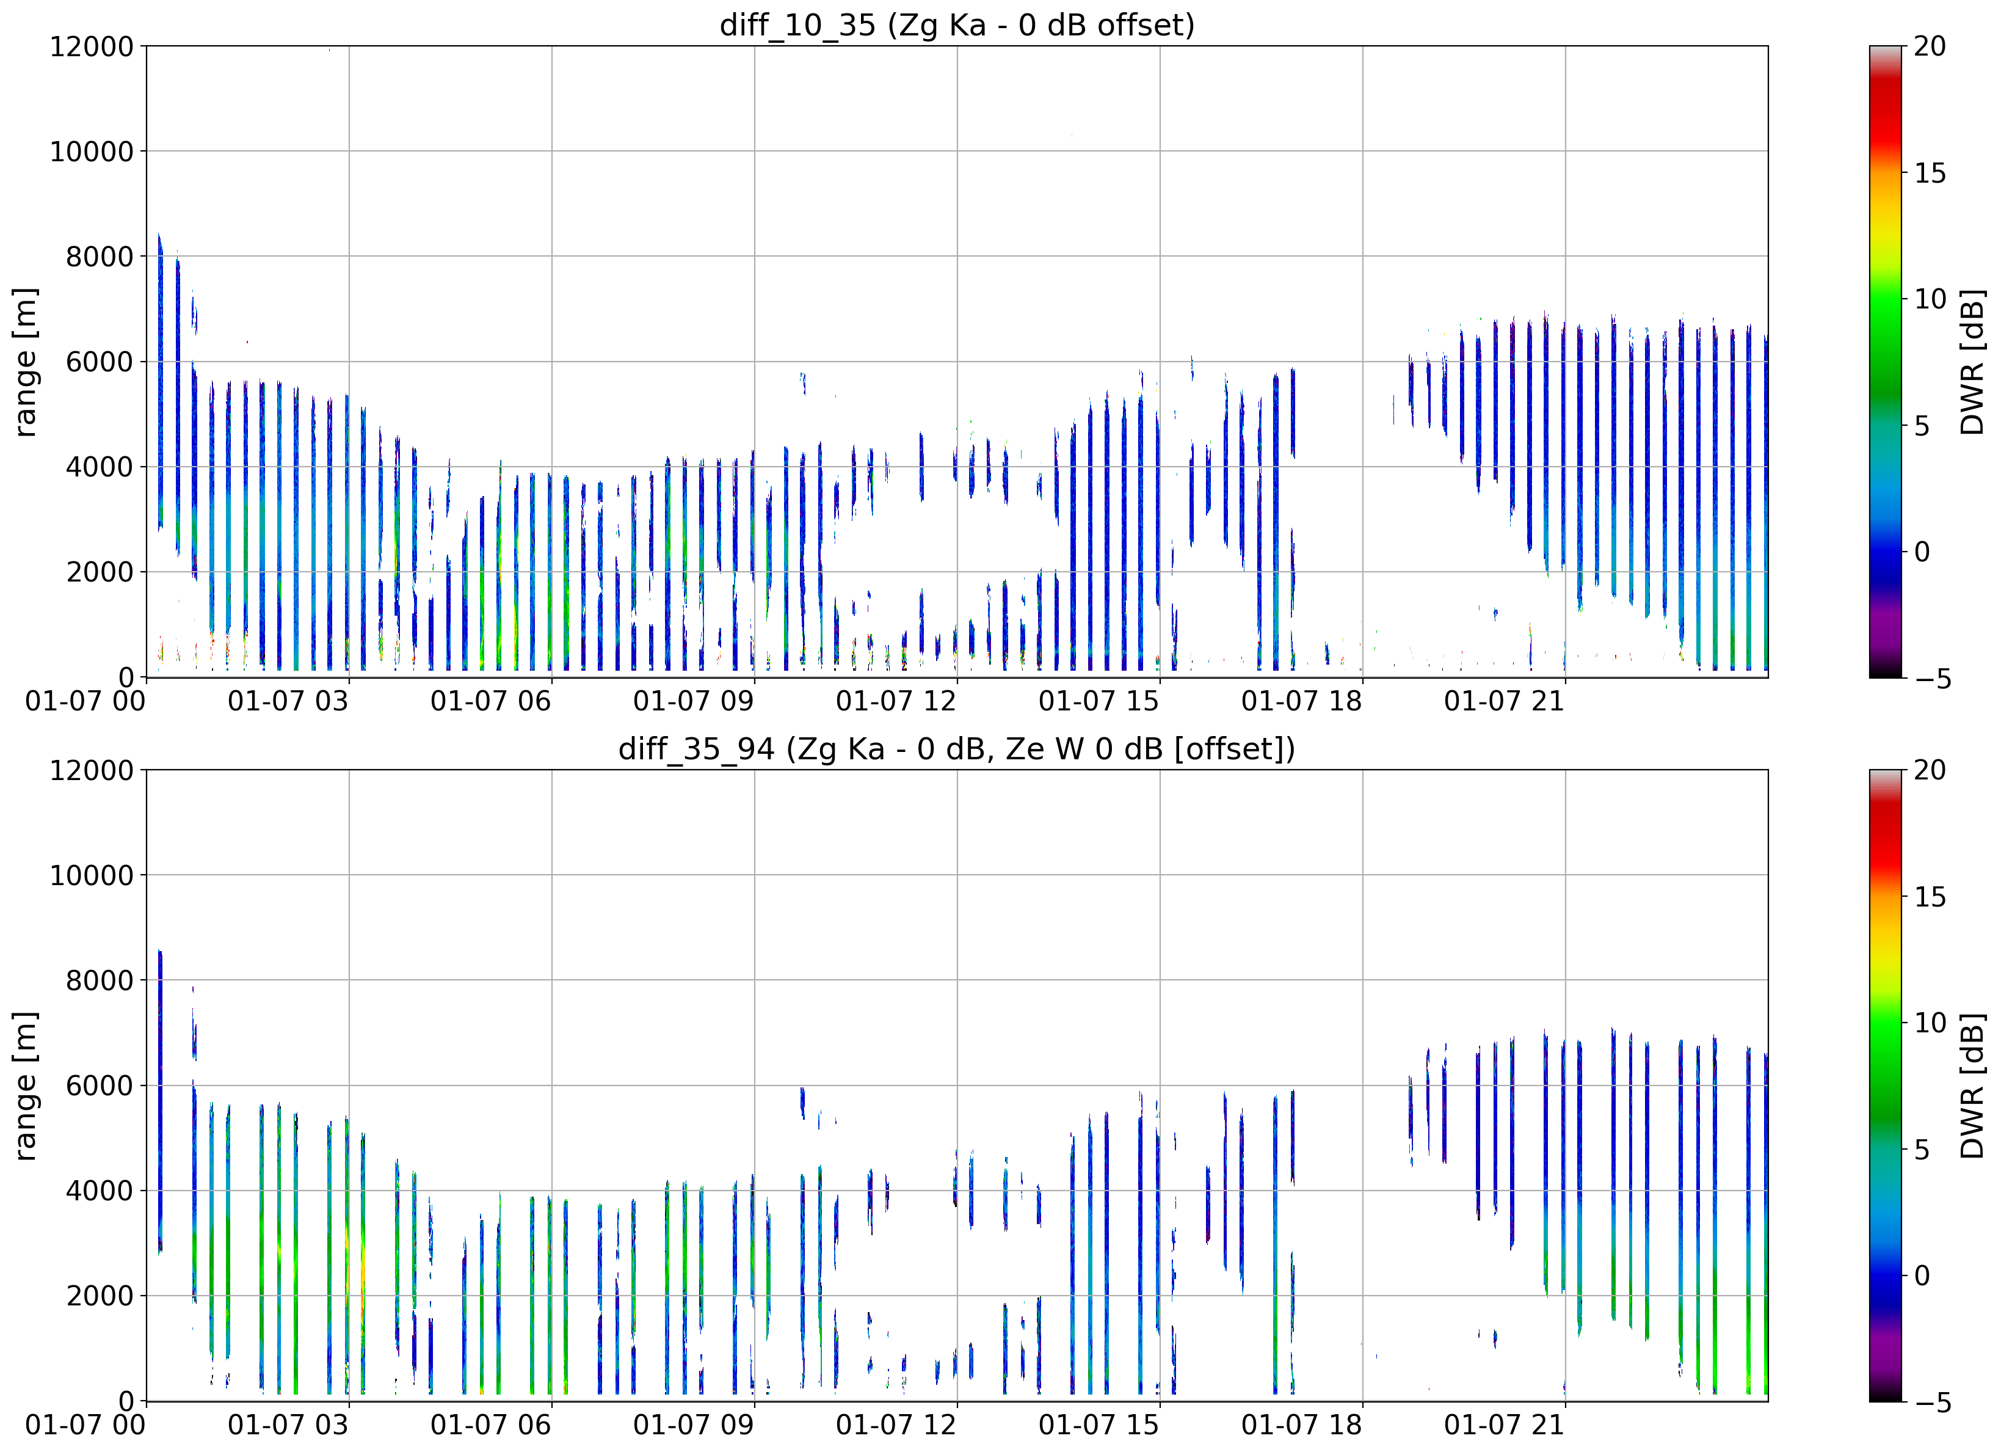The width and height of the screenshot is (2001, 1452).
Task: Click the "01-07 21" time tick under the diff_10_35 plot
Action: tap(1505, 702)
